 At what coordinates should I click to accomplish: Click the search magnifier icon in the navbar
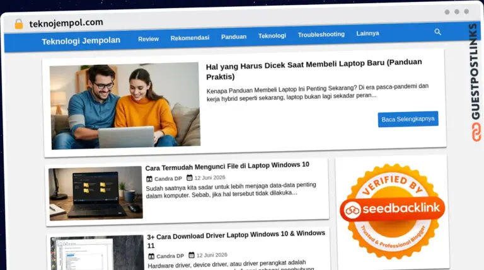pyautogui.click(x=438, y=31)
